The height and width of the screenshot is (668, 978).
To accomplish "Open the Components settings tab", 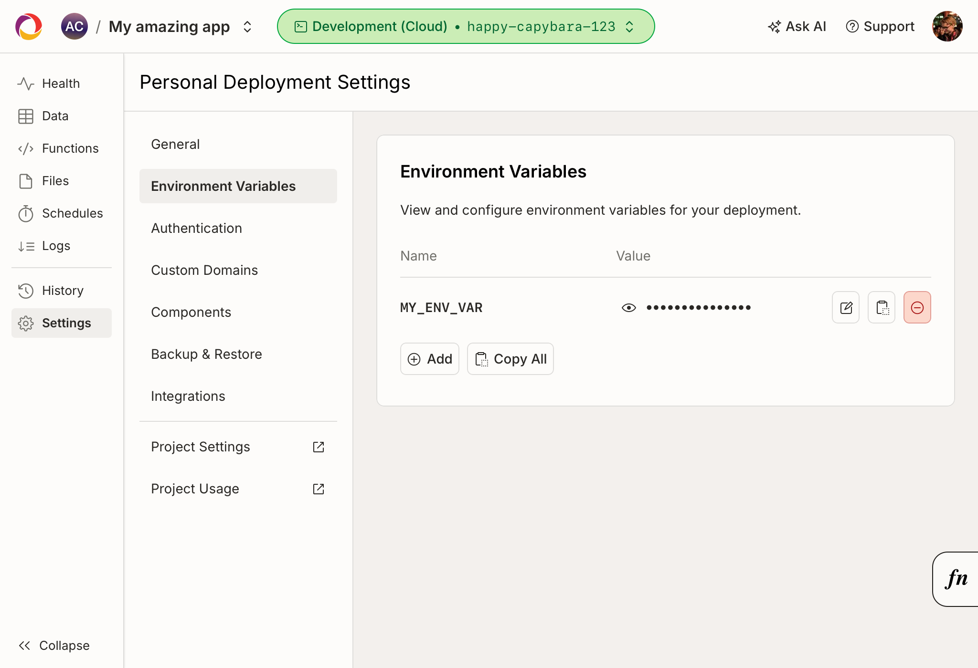I will point(238,312).
